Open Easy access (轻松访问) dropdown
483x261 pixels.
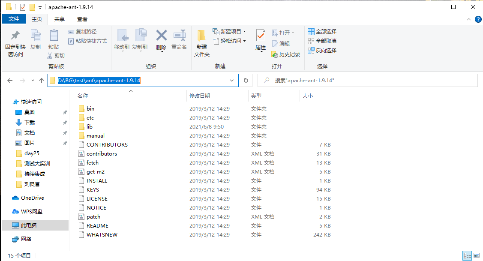(229, 41)
